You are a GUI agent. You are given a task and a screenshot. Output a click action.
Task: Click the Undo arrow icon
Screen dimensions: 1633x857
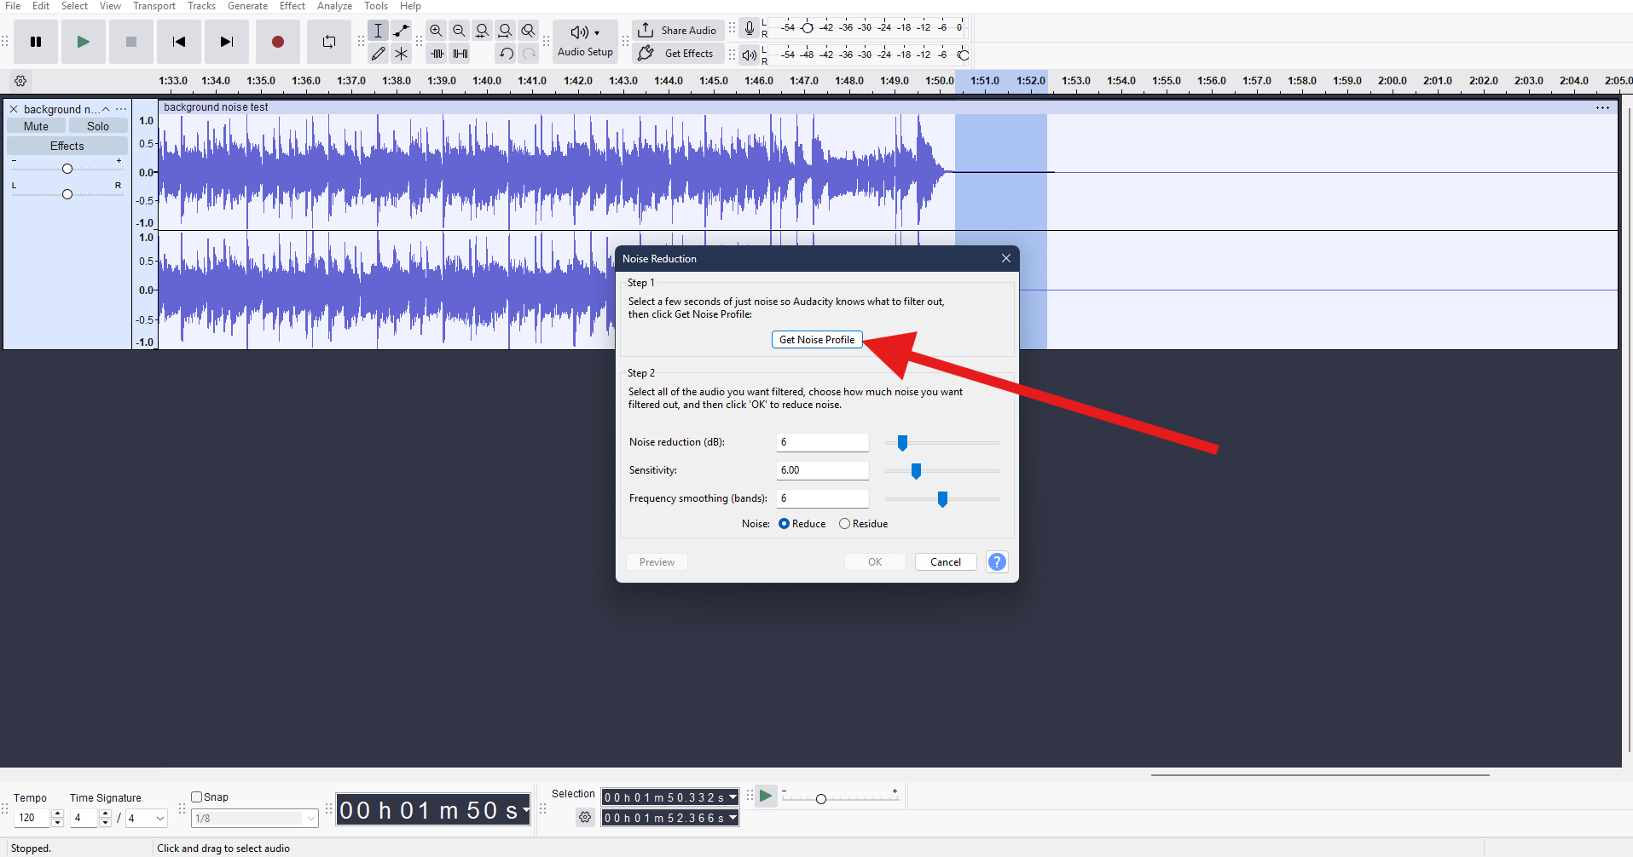tap(506, 53)
